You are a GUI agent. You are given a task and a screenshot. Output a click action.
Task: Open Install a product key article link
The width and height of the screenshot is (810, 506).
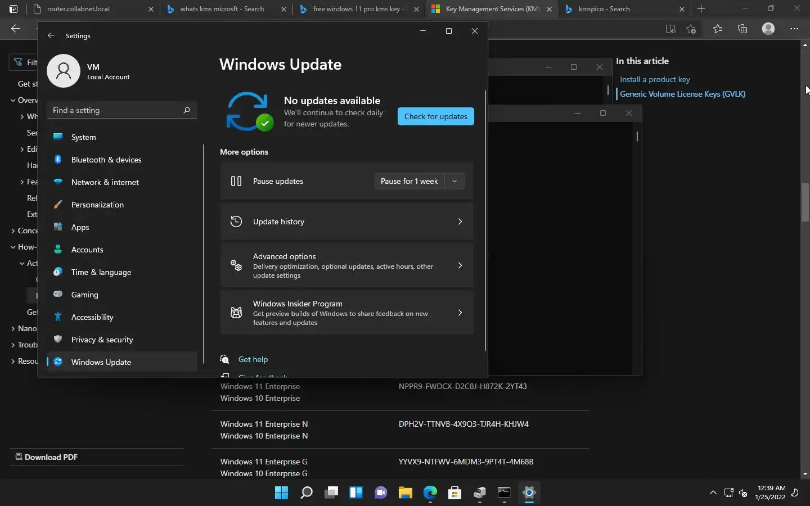(655, 79)
